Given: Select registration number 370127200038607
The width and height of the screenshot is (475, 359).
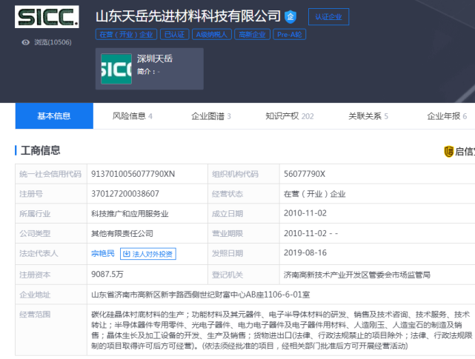Looking at the screenshot, I should pos(125,194).
